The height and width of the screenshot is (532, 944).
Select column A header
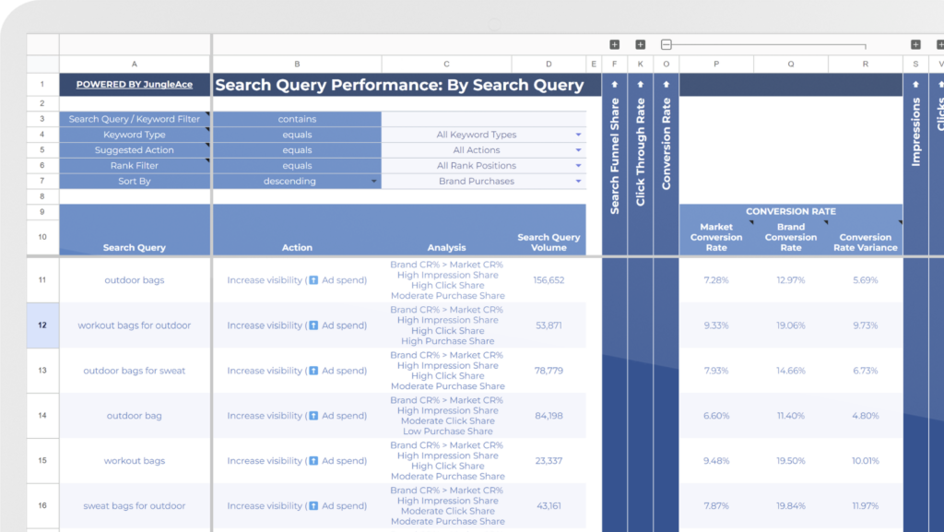(135, 64)
